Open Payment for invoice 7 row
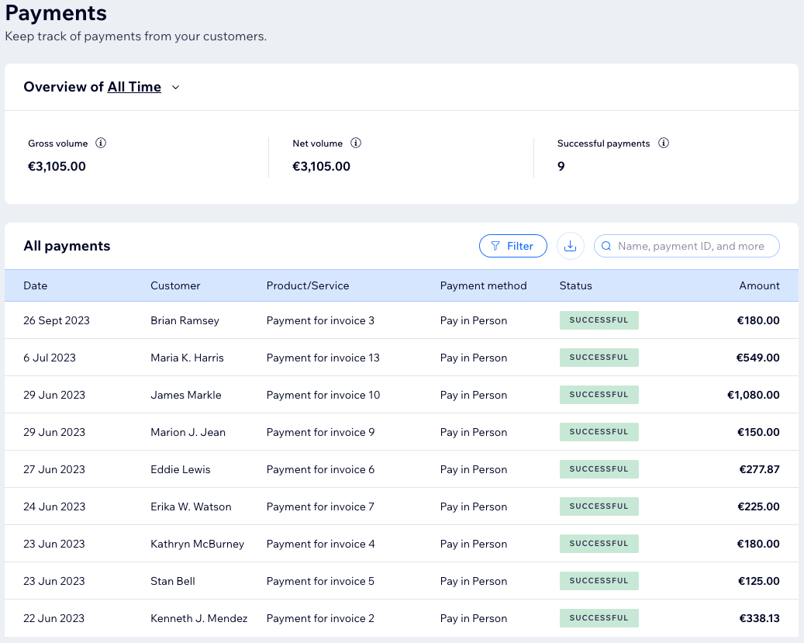Viewport: 804px width, 643px height. (x=320, y=506)
